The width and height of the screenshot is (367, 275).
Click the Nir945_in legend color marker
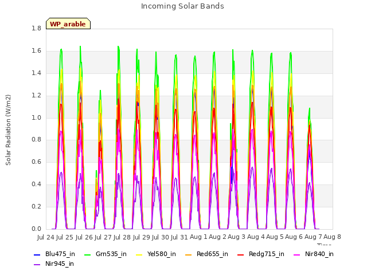pos(37,264)
